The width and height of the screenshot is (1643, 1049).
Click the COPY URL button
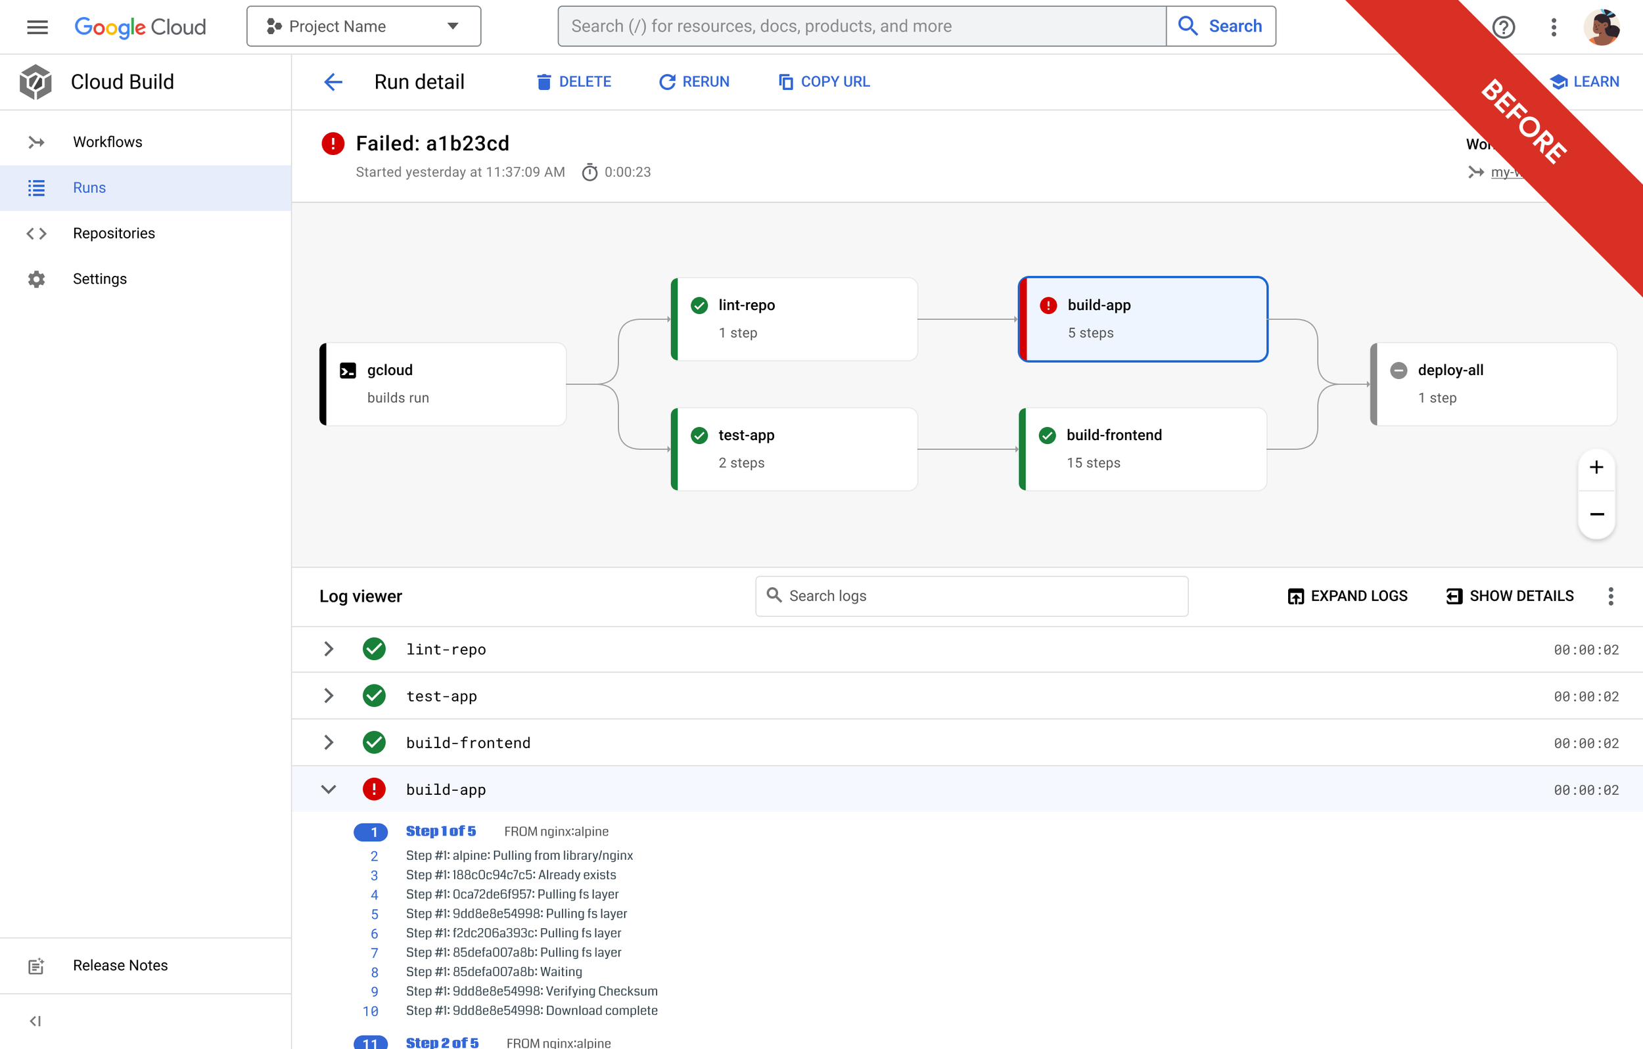pos(823,82)
